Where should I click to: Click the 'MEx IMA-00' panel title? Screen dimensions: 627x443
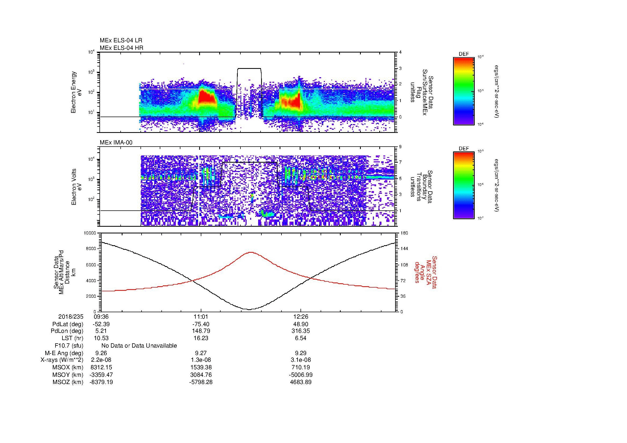point(116,143)
